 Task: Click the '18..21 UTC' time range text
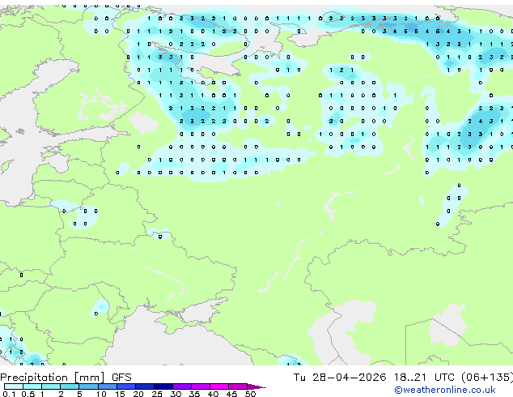point(424,378)
